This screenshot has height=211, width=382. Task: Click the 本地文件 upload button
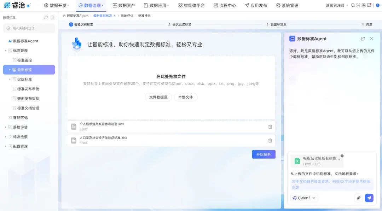coord(185,97)
